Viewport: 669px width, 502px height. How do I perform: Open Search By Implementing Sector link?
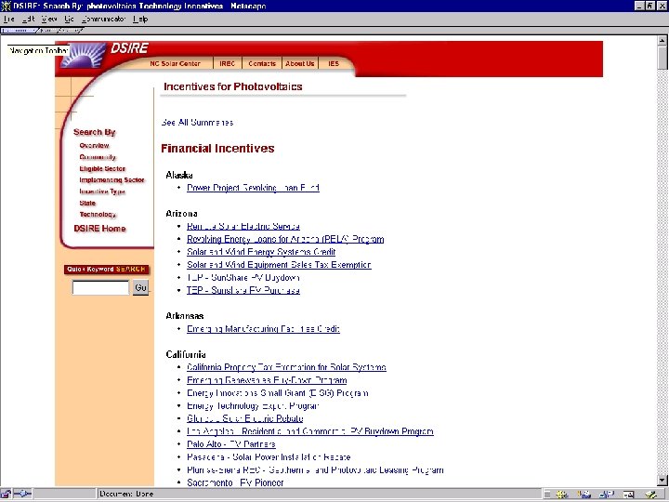click(x=111, y=180)
